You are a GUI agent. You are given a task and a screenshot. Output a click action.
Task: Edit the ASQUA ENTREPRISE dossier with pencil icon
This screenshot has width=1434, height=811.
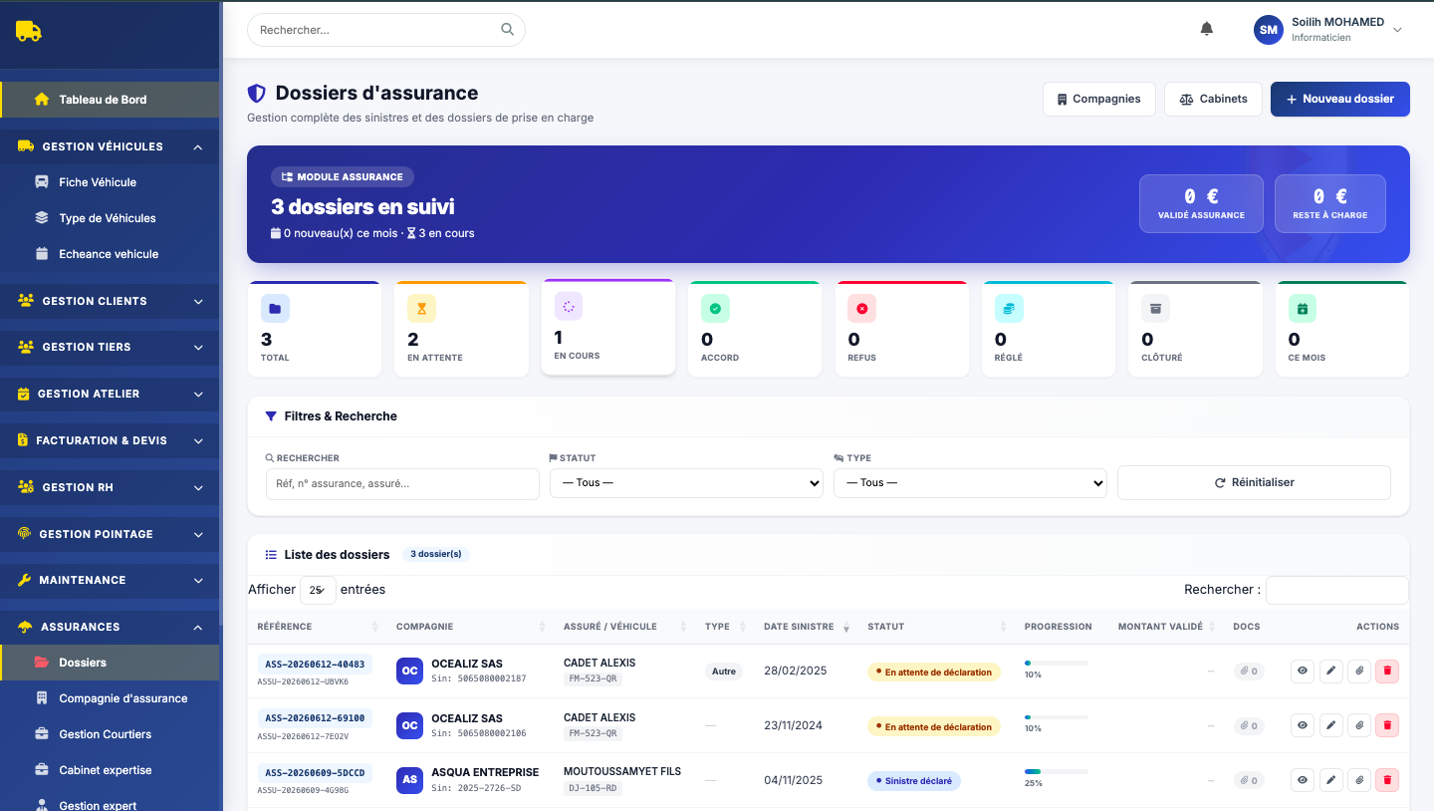coord(1330,780)
